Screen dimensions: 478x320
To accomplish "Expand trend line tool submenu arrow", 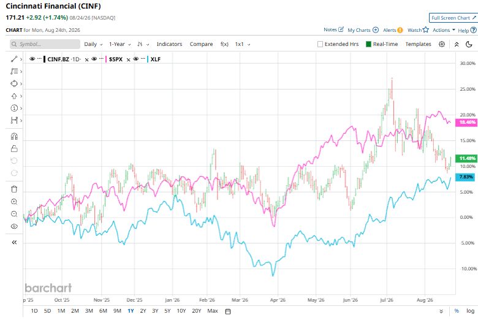I will click(21, 59).
